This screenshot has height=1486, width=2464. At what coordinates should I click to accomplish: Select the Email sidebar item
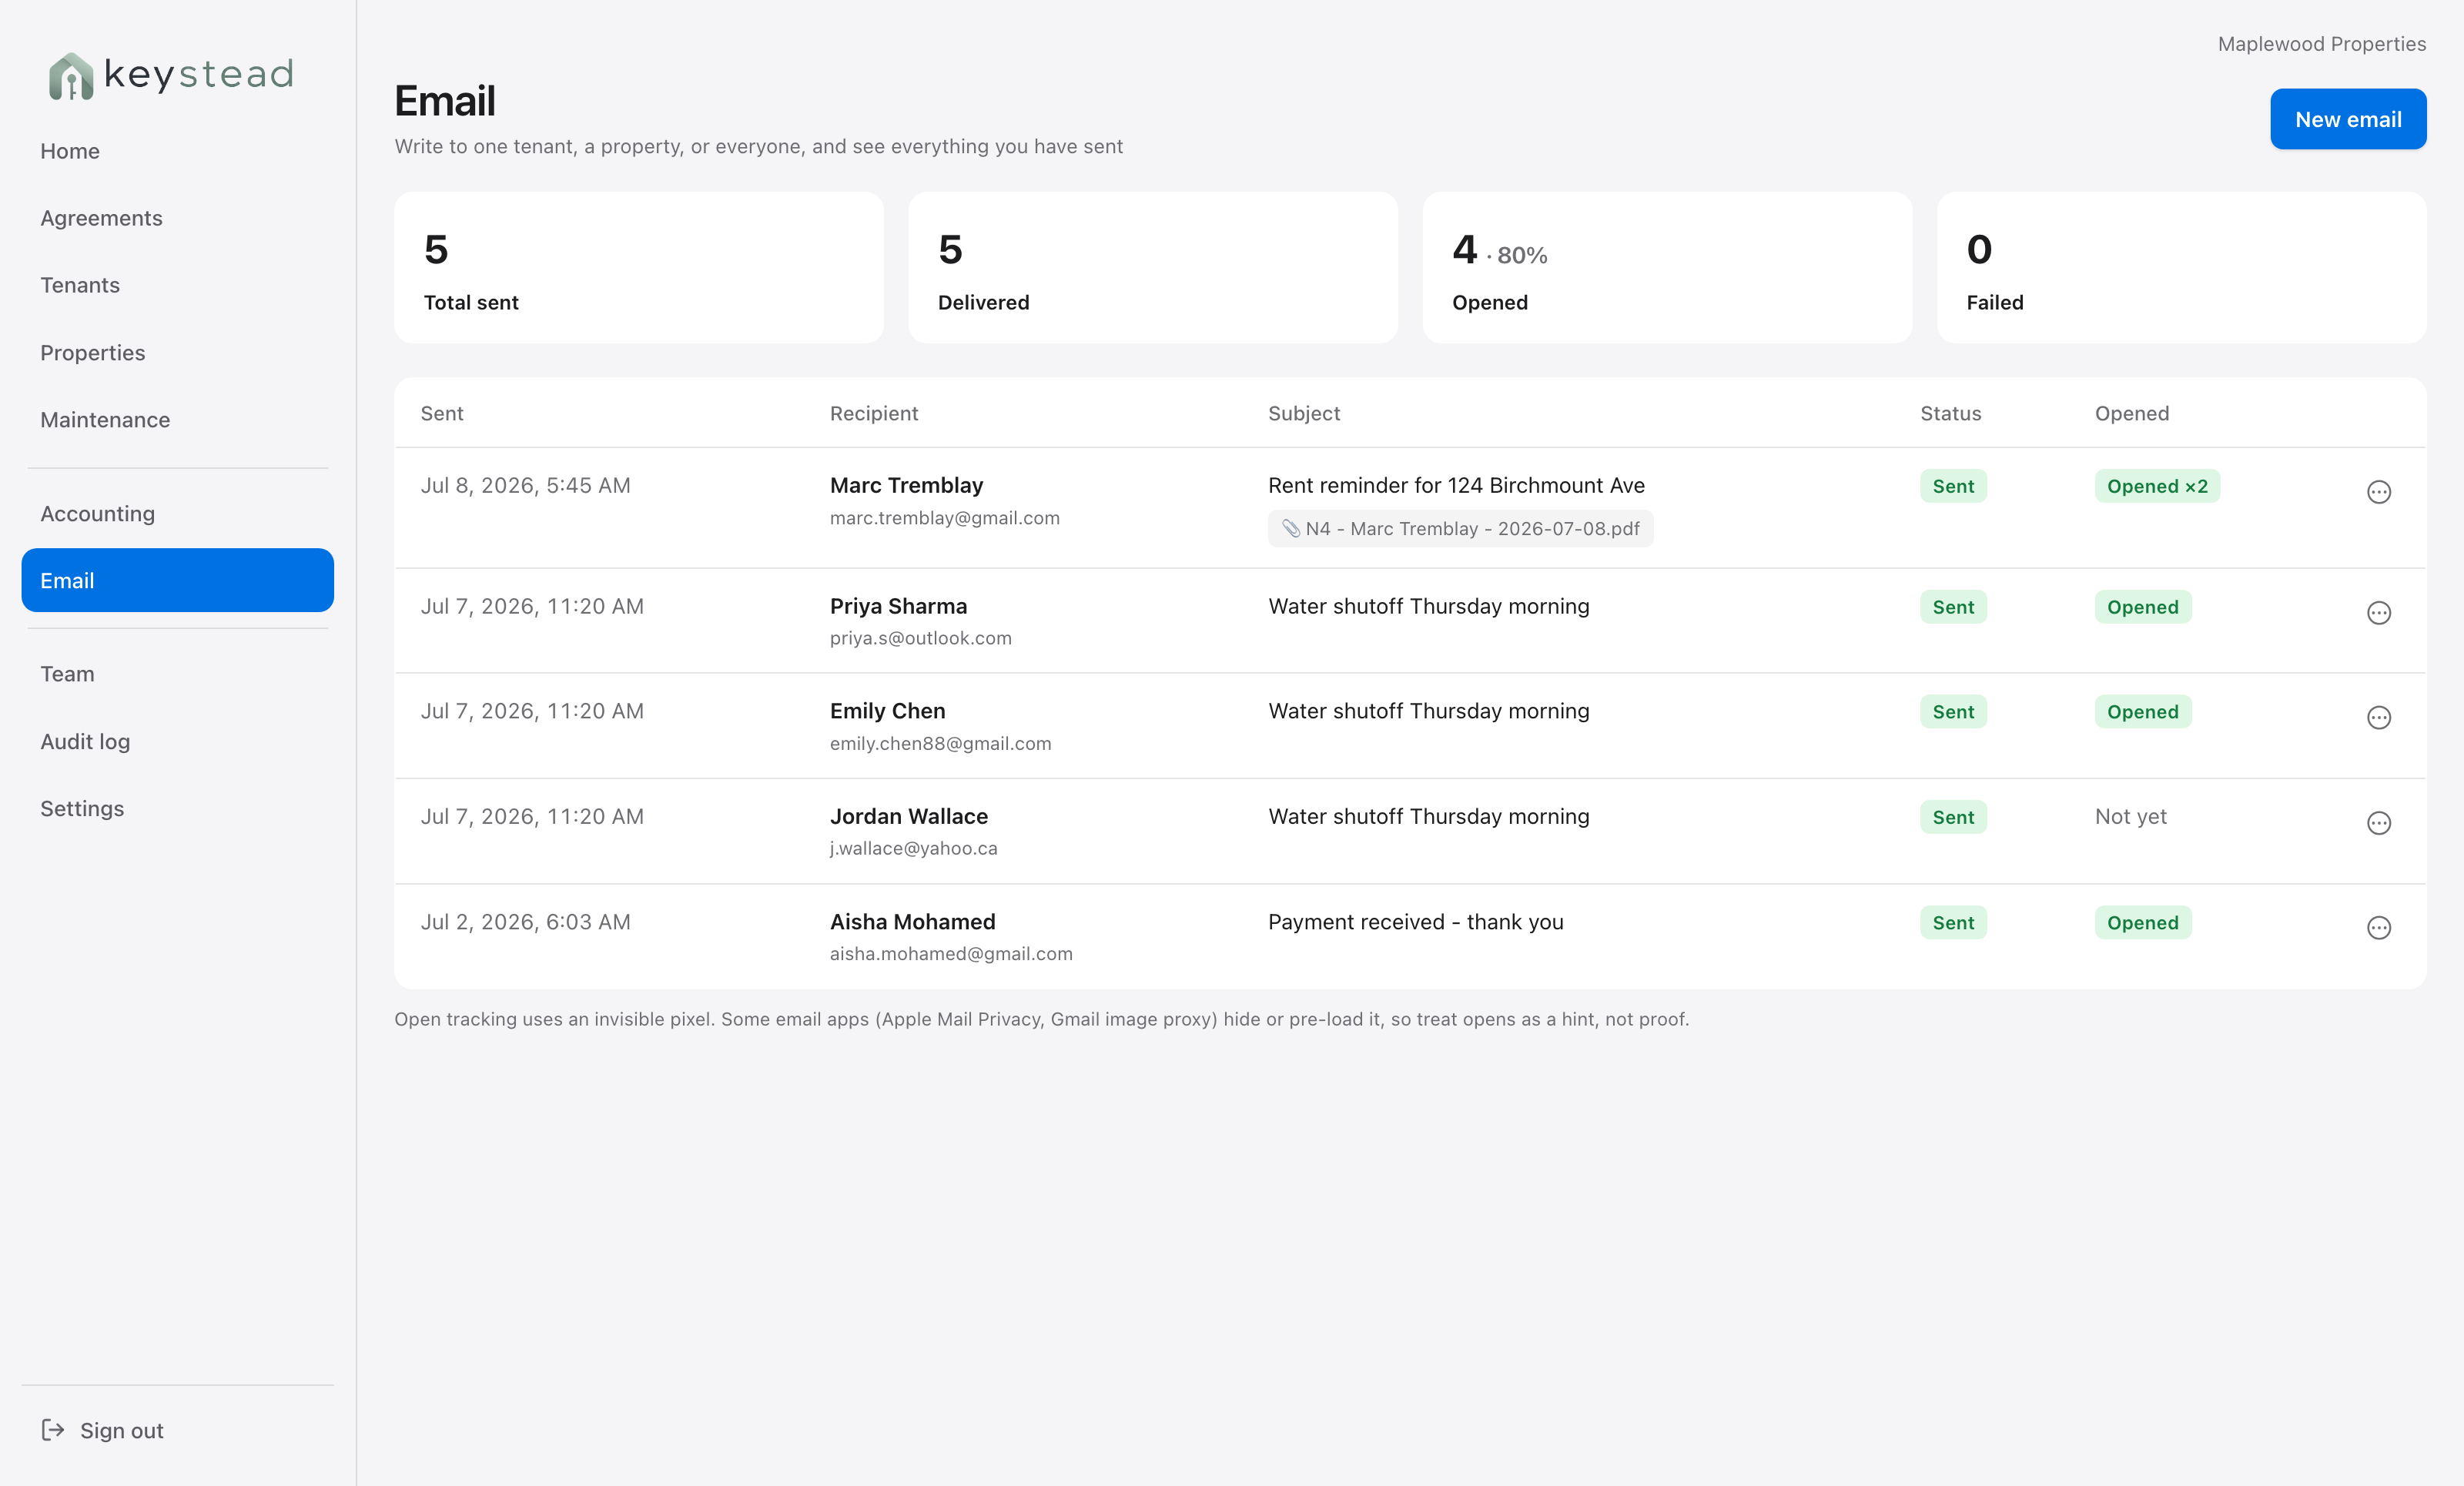pyautogui.click(x=177, y=580)
